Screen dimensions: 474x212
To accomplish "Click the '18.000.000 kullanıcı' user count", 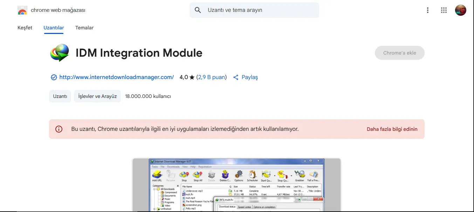I will coord(148,96).
